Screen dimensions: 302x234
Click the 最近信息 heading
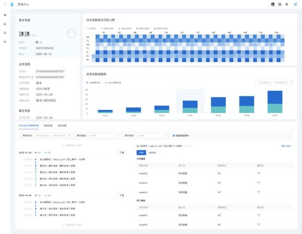(25, 111)
